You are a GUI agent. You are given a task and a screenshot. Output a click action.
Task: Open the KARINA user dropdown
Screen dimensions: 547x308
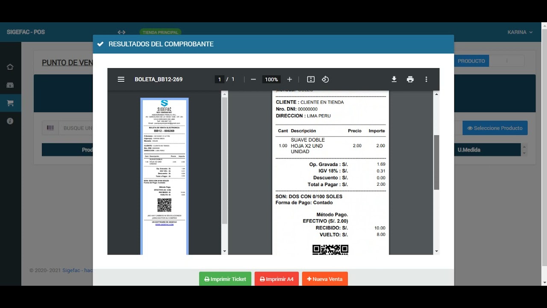coord(520,32)
